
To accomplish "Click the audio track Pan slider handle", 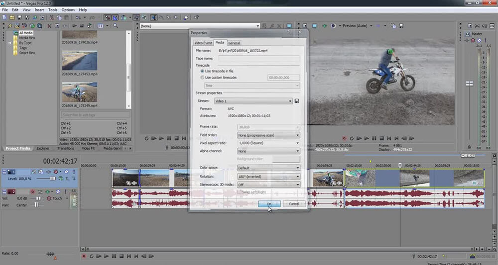I will pyautogui.click(x=36, y=205).
